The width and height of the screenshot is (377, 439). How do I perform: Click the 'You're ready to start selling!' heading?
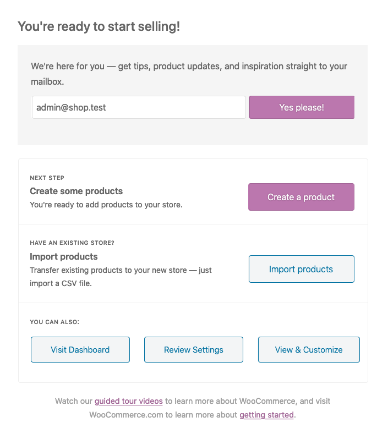pyautogui.click(x=99, y=26)
